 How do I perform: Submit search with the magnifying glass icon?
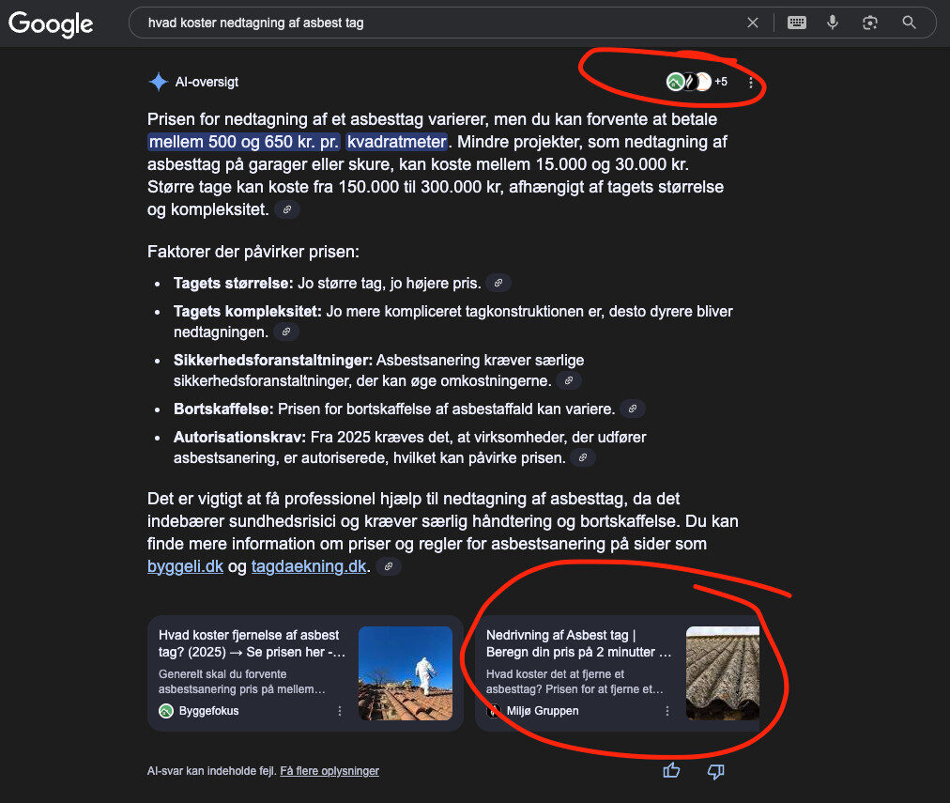(x=909, y=23)
